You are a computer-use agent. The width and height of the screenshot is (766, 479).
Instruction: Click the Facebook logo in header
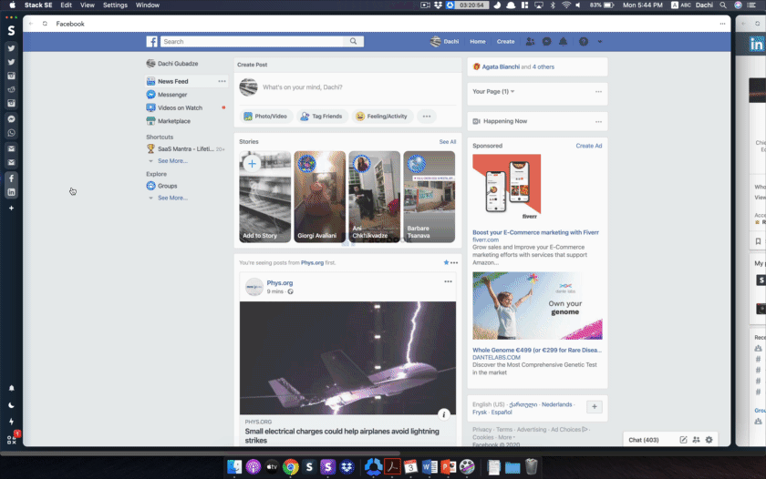152,42
